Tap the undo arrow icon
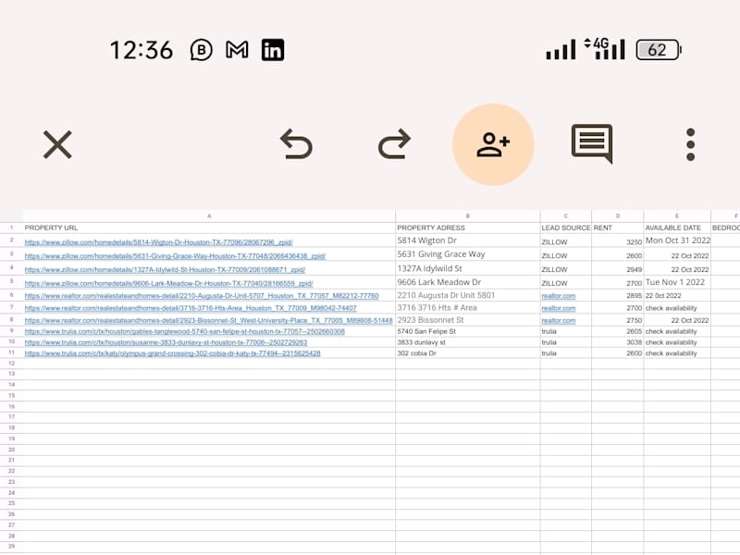This screenshot has height=555, width=740. coord(296,144)
